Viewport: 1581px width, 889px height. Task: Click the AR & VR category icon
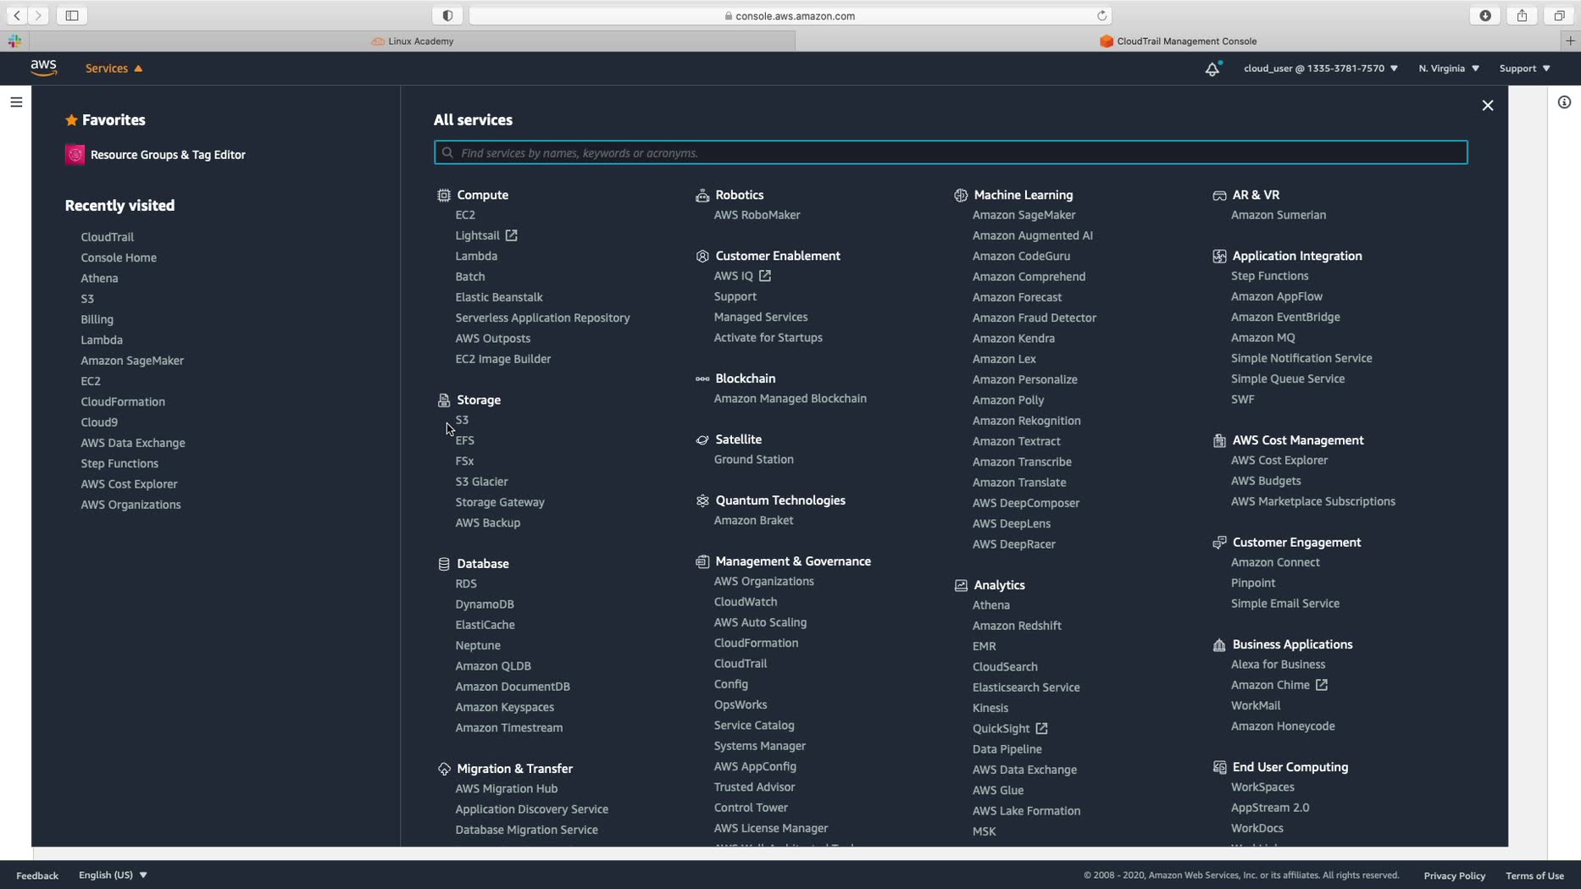pyautogui.click(x=1219, y=195)
